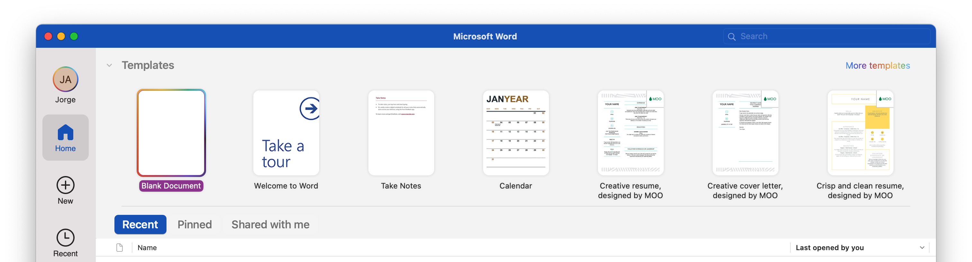This screenshot has width=972, height=262.
Task: Open the Crisp and clean resume template
Action: pos(860,133)
